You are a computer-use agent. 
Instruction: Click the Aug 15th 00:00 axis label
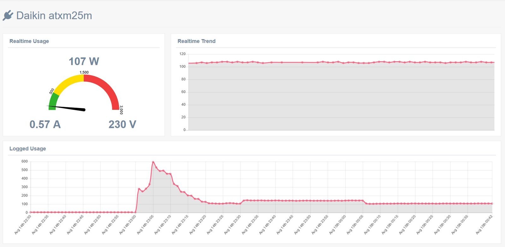[x=338, y=225]
